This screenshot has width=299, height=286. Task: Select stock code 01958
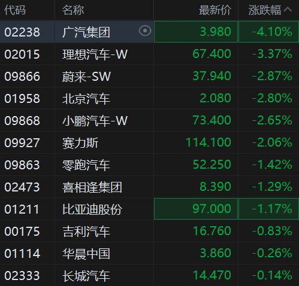point(22,99)
